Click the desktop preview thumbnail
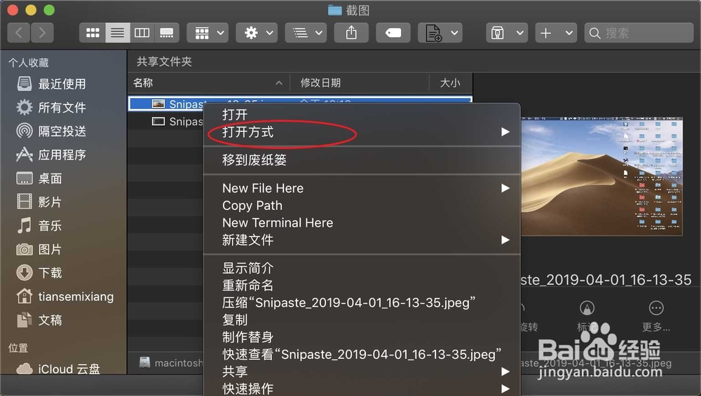Image resolution: width=701 pixels, height=396 pixels. [x=601, y=177]
